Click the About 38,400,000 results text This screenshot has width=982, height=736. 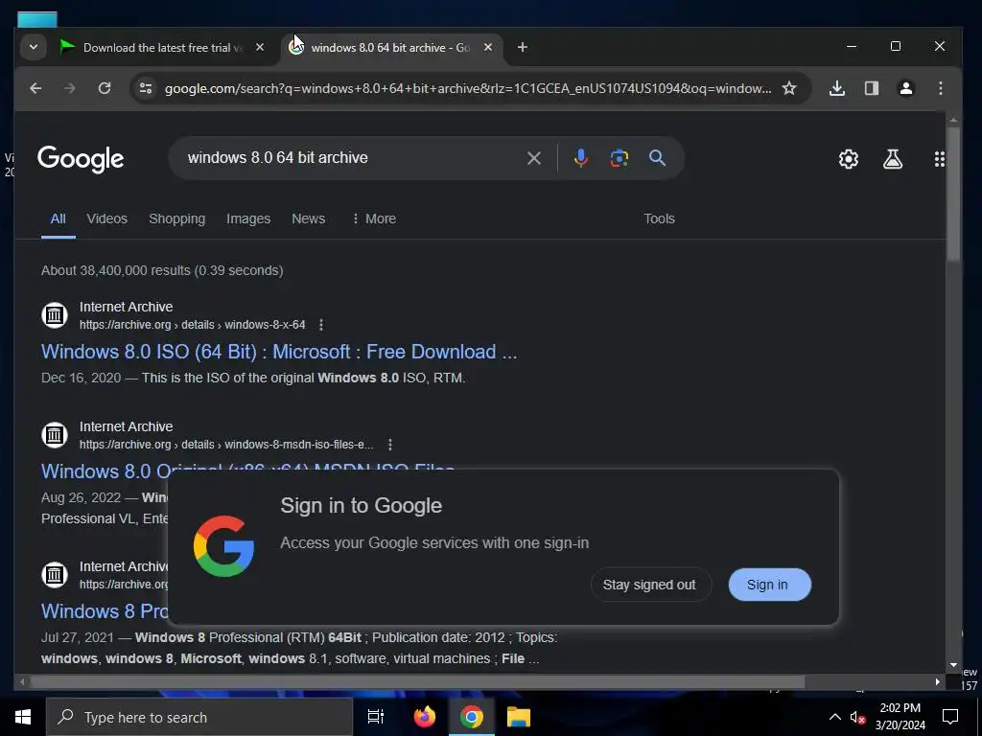coord(162,270)
